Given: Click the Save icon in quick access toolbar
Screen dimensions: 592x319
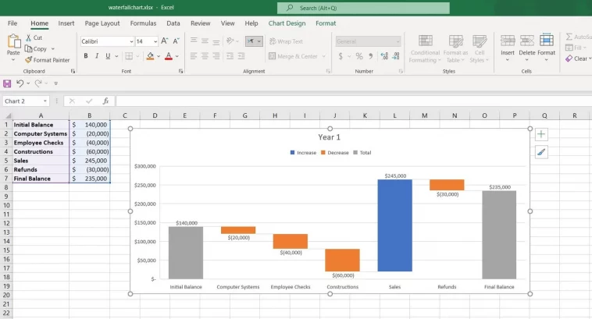Looking at the screenshot, I should [7, 83].
